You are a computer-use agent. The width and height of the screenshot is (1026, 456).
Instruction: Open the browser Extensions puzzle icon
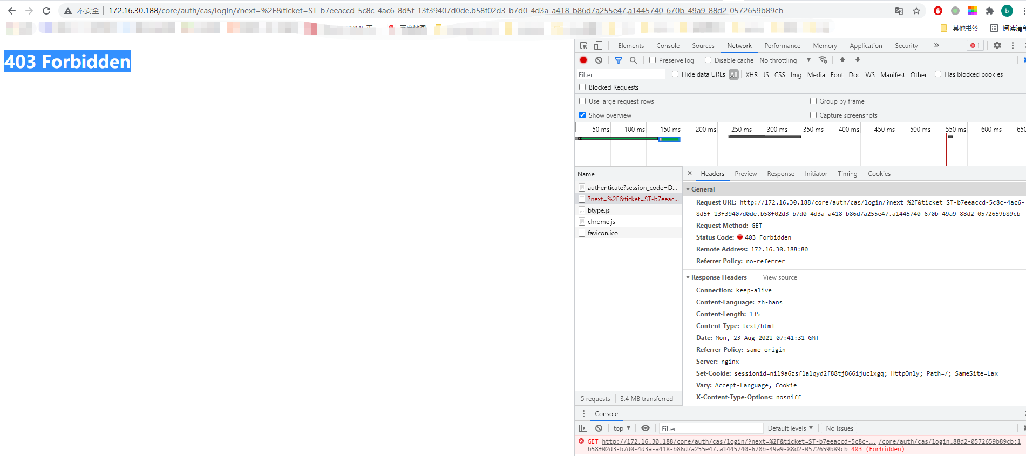pyautogui.click(x=990, y=11)
